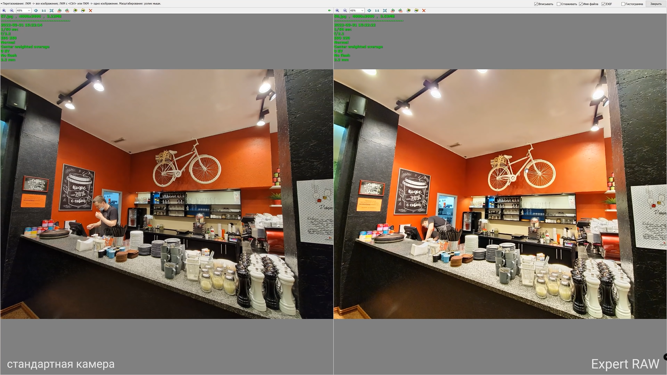Image resolution: width=667 pixels, height=375 pixels.
Task: Click the Закрыть button
Action: pyautogui.click(x=656, y=4)
